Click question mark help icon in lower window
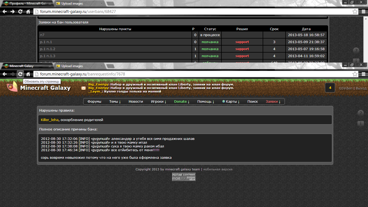The height and width of the screenshot is (207, 368). point(361,113)
